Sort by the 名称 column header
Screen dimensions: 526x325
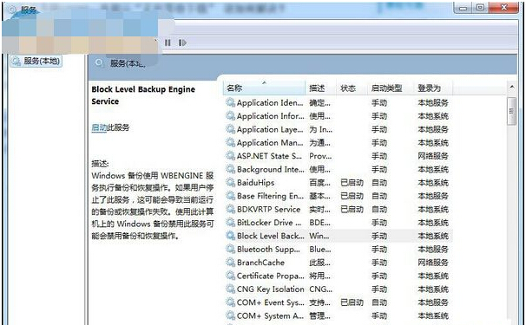coord(264,88)
